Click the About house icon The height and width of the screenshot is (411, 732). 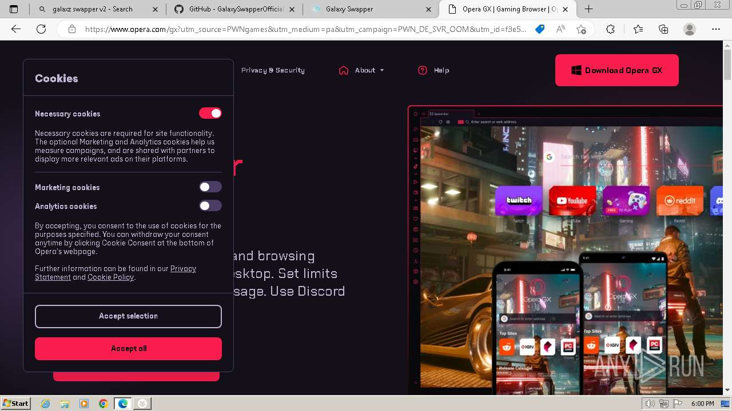(344, 70)
